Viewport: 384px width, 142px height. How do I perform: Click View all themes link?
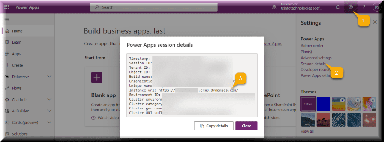[307, 132]
